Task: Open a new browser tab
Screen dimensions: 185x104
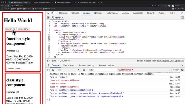Action: click(102, 2)
